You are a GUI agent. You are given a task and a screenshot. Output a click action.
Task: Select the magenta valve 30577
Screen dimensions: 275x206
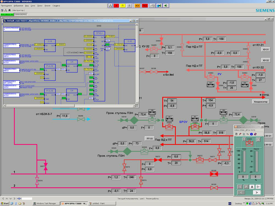46,167
